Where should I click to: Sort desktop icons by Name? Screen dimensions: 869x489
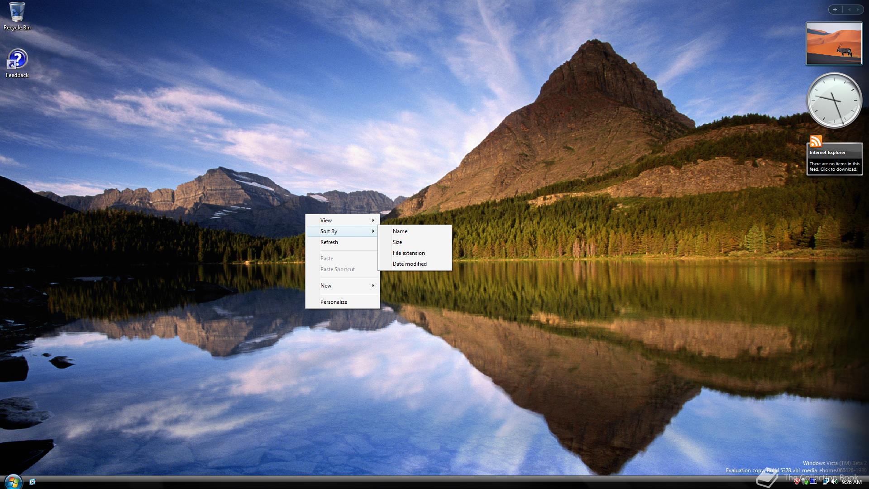click(x=400, y=231)
